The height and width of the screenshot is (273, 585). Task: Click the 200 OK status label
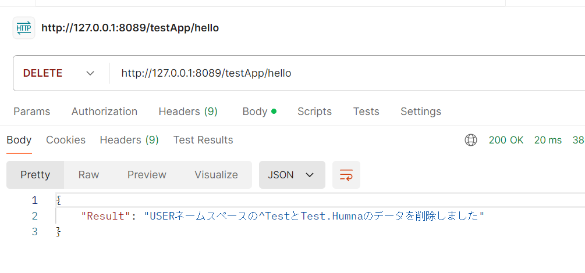click(x=506, y=140)
